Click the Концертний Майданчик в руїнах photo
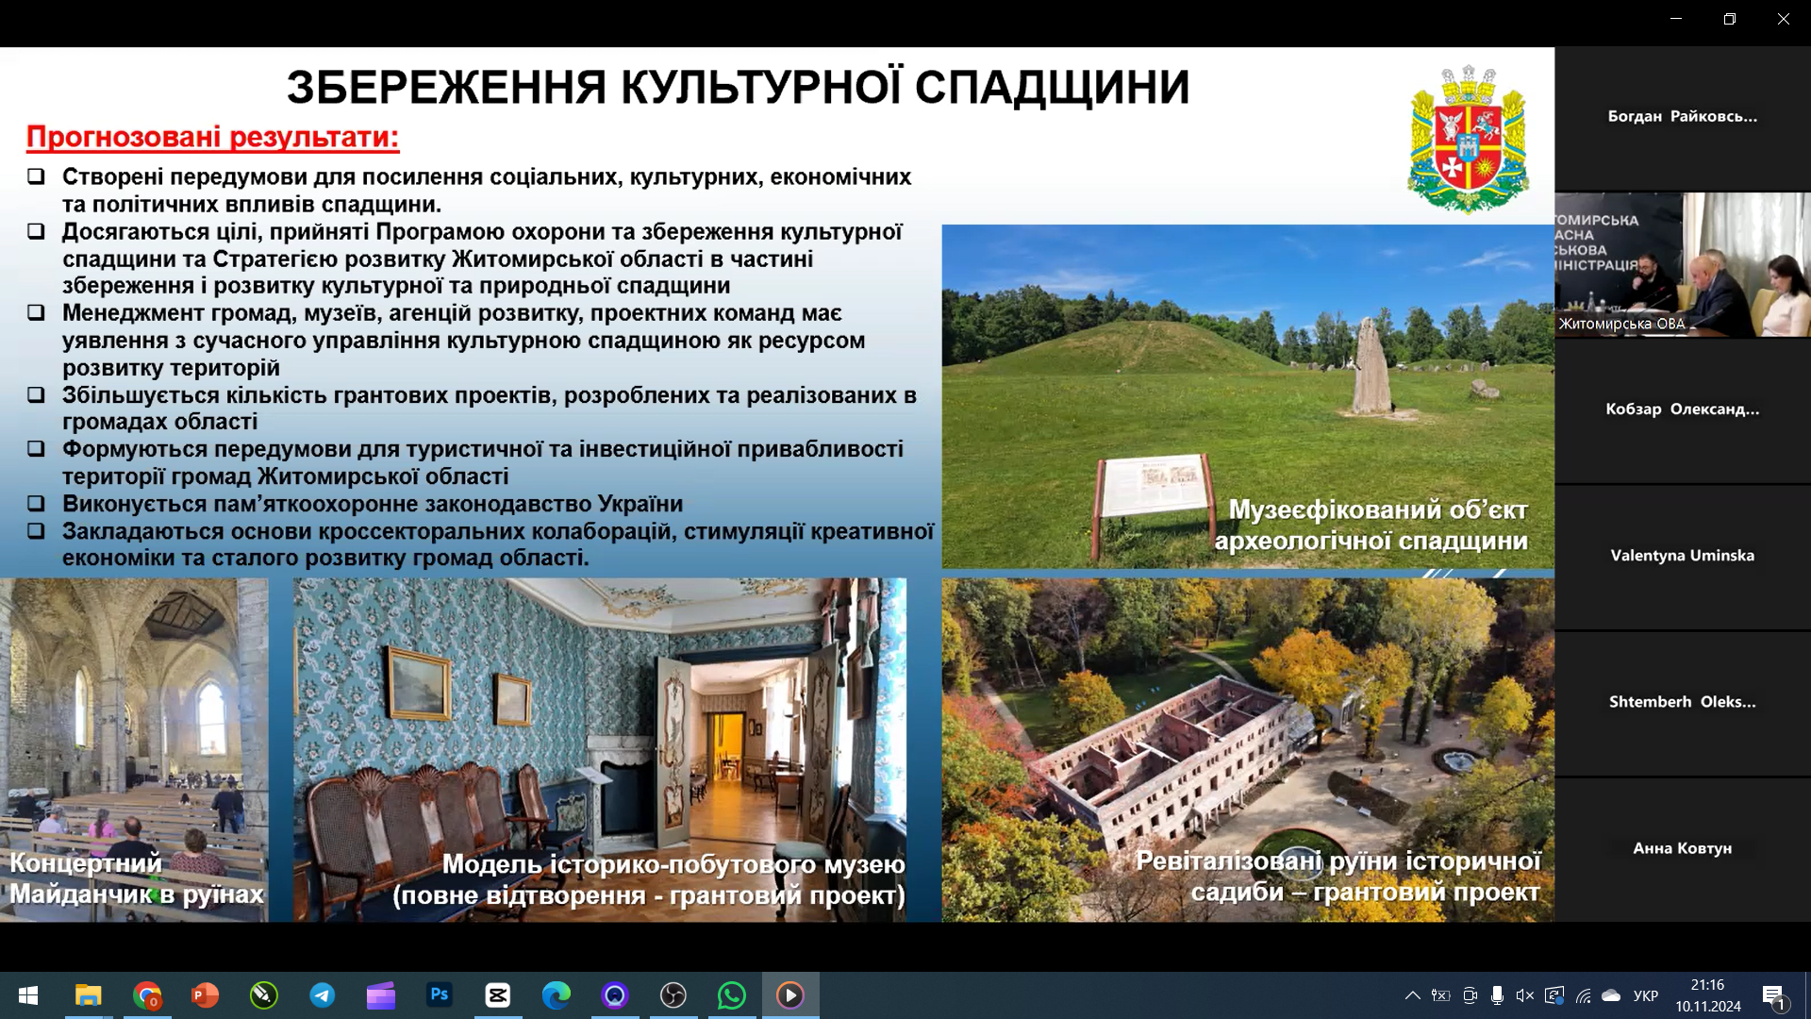 pos(134,749)
